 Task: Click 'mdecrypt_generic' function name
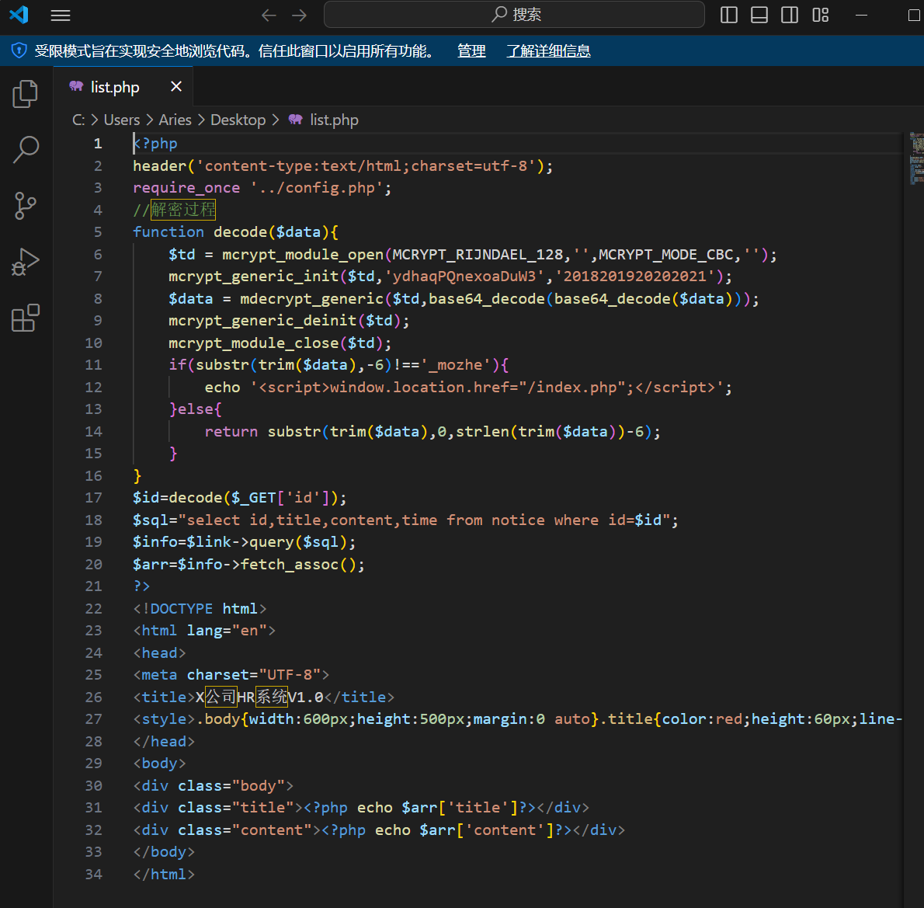(x=311, y=299)
